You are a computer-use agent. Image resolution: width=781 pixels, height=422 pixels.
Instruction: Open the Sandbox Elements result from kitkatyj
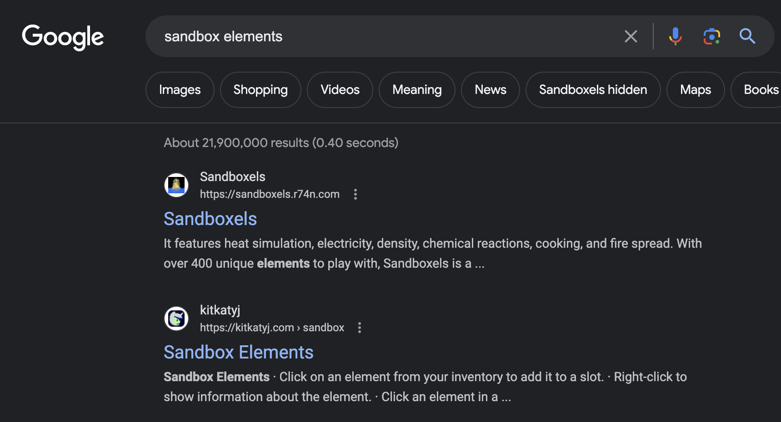coord(238,352)
